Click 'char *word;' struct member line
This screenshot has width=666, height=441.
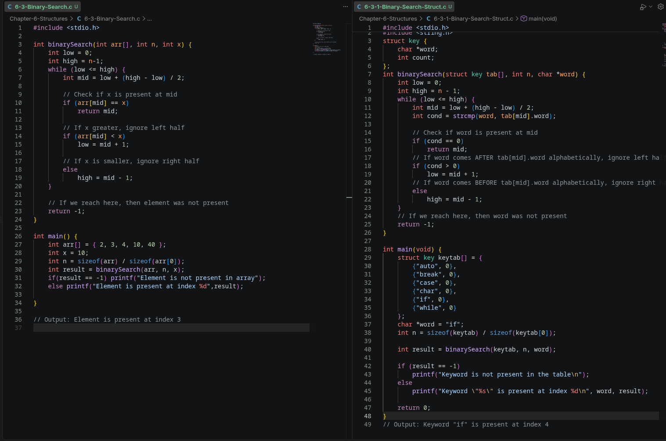[x=418, y=49]
